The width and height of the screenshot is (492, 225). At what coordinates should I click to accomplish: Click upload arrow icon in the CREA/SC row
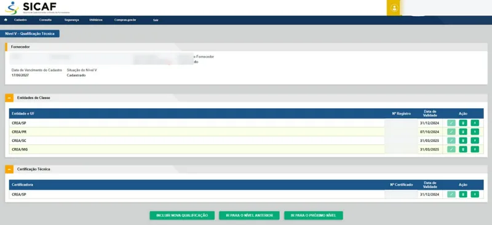pos(475,141)
